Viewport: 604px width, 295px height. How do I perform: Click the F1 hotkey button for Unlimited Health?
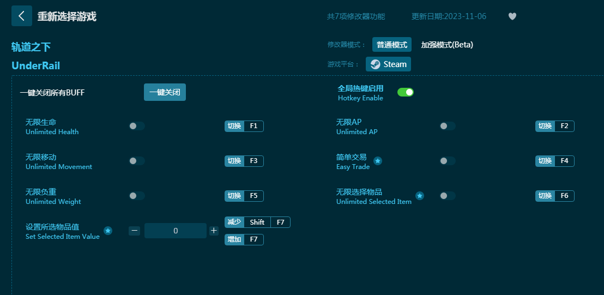coord(253,126)
